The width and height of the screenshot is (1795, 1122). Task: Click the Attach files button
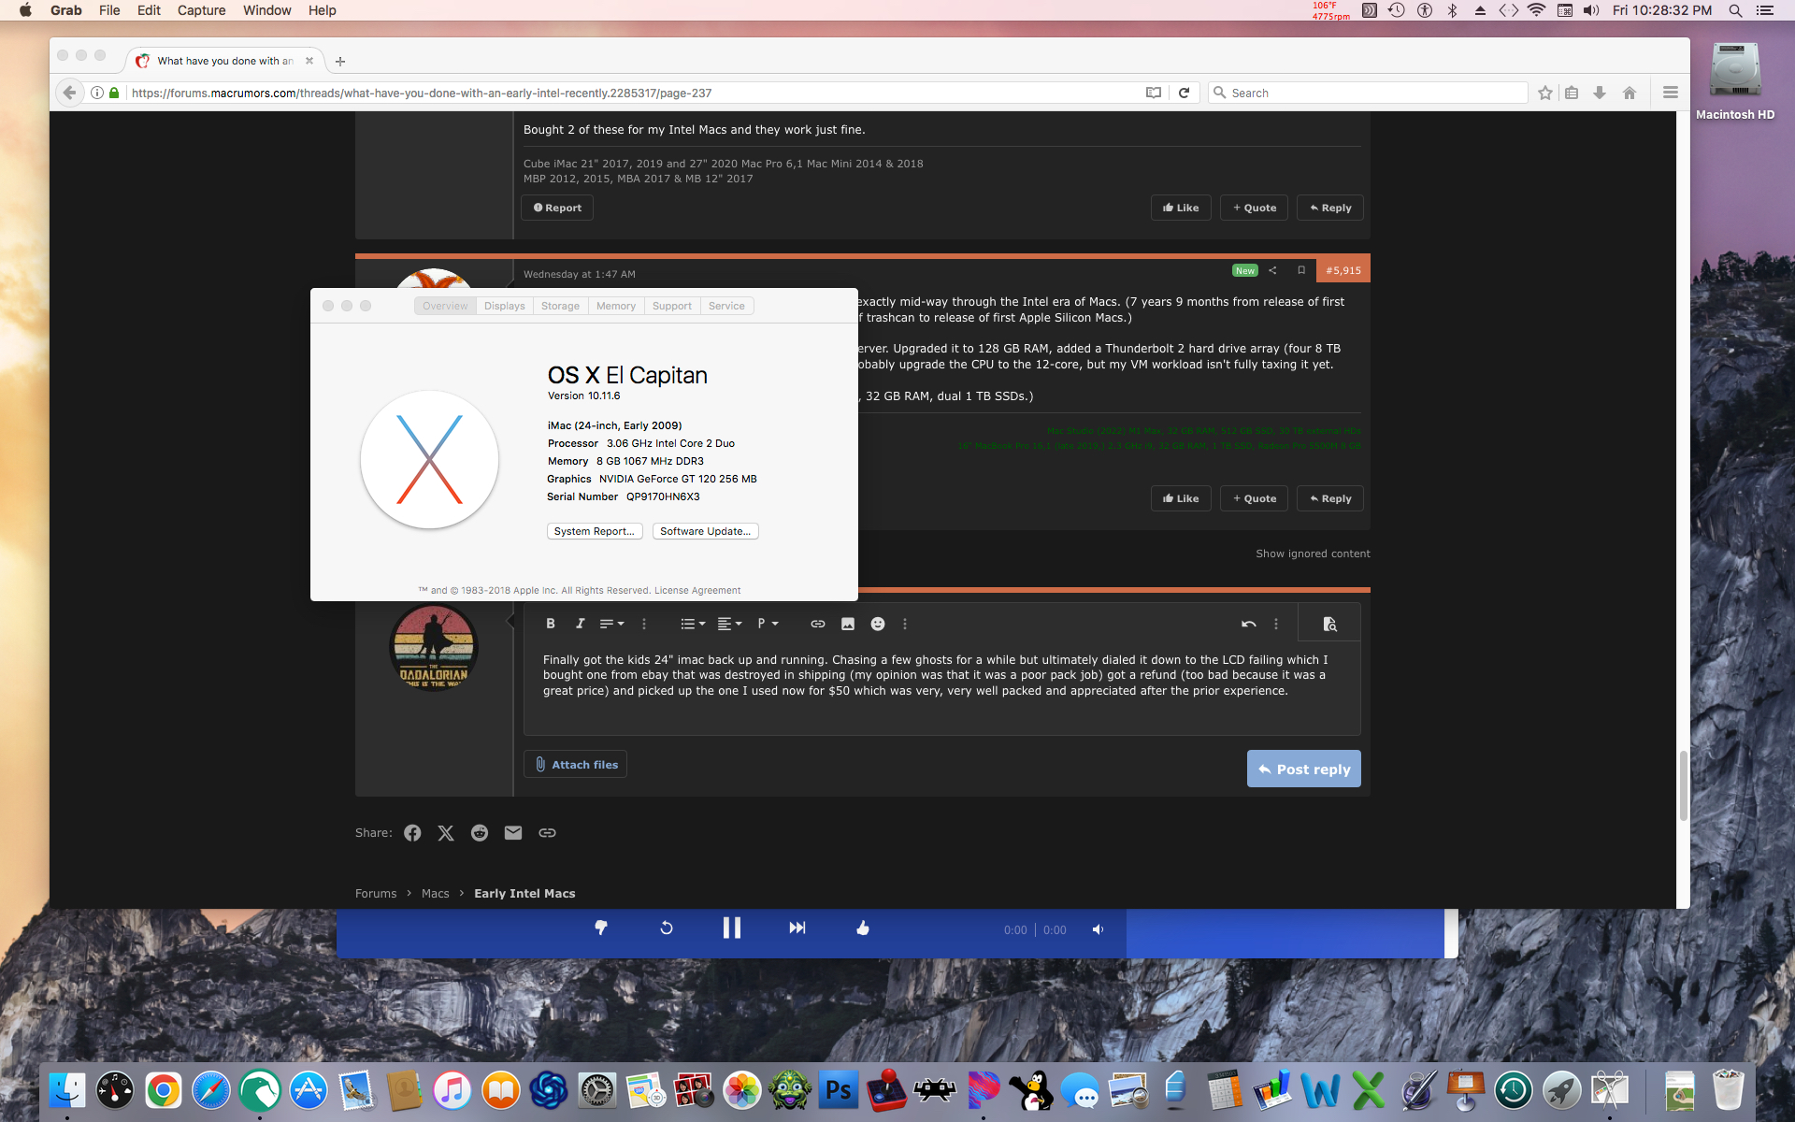[x=575, y=764]
